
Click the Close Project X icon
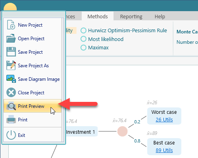[11, 92]
